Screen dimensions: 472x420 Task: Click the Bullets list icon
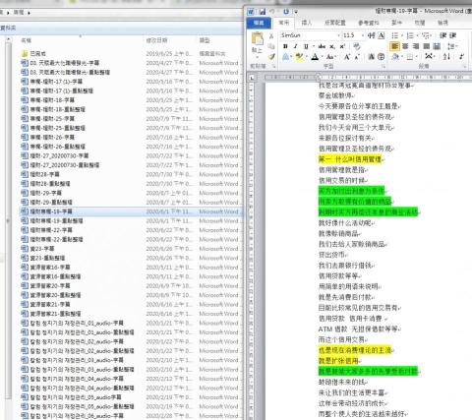394,35
